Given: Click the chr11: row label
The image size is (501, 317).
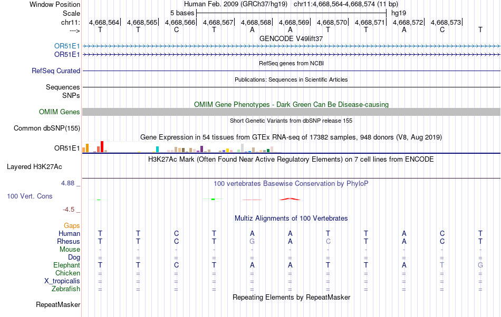Looking at the screenshot, I should [x=70, y=22].
